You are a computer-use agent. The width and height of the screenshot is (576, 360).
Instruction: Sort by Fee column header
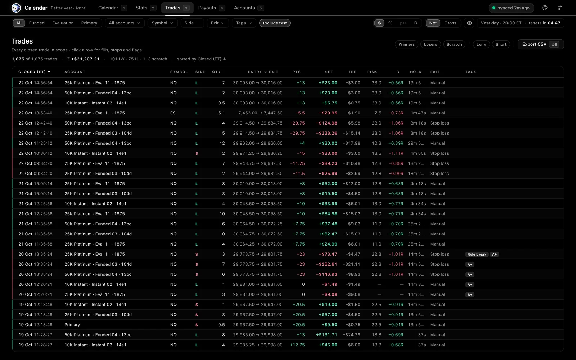(352, 72)
